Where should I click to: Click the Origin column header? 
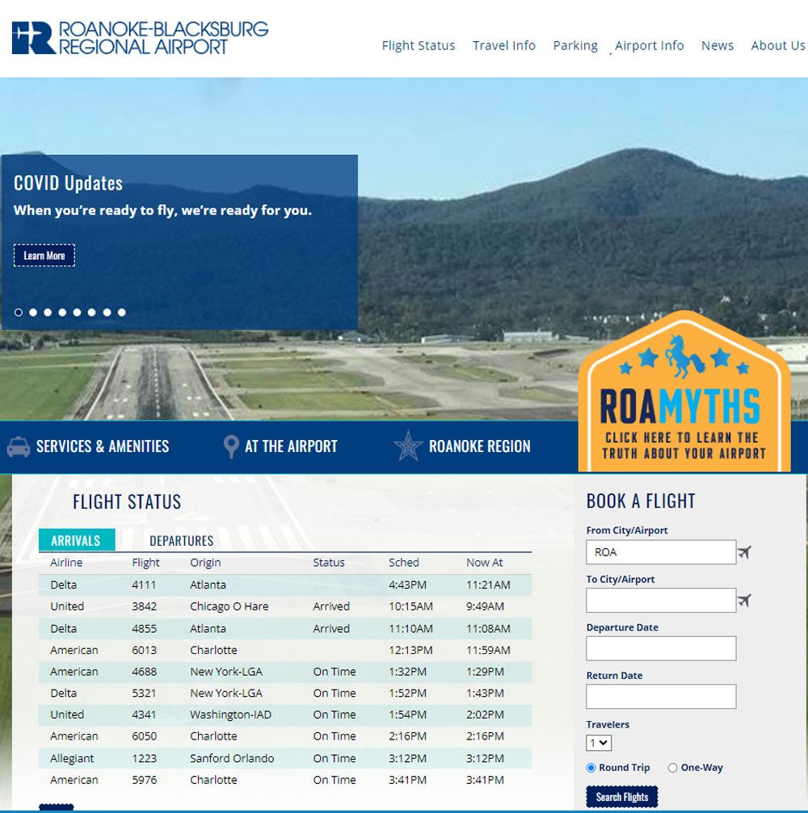pos(205,563)
